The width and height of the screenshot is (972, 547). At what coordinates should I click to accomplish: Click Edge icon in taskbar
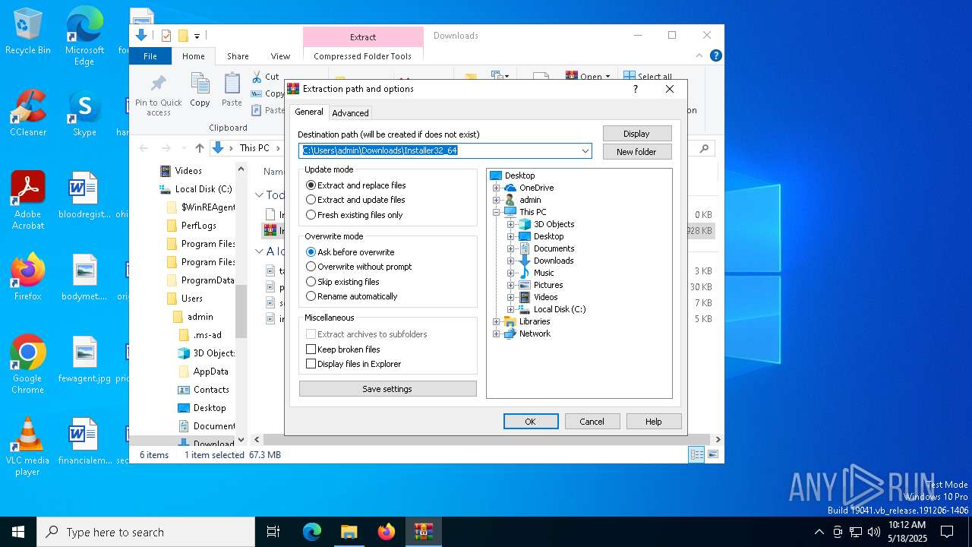312,532
